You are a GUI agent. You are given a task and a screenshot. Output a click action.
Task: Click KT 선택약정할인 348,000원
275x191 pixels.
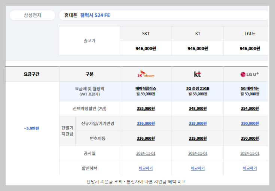198,109
